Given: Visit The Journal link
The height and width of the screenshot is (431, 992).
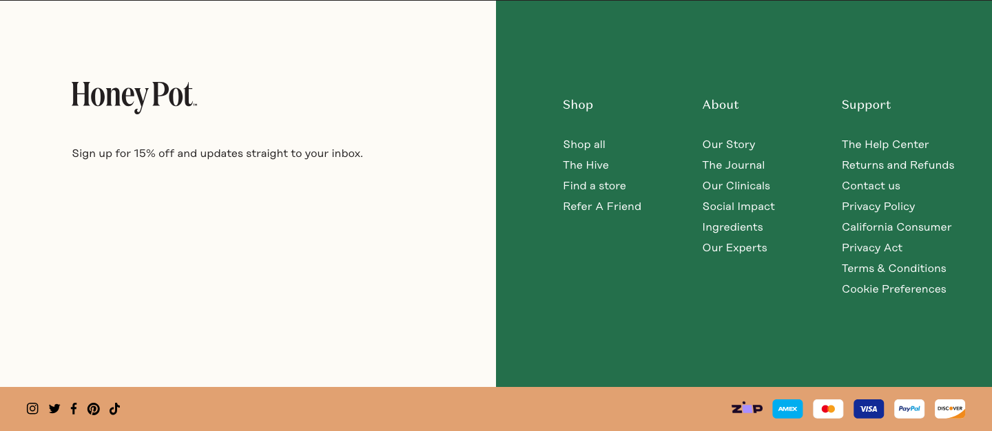Looking at the screenshot, I should pos(734,165).
